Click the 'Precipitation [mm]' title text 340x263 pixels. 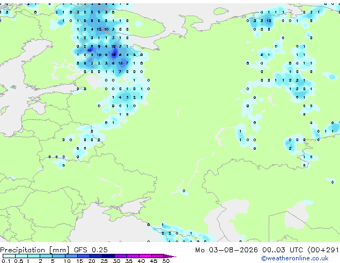tap(35, 250)
